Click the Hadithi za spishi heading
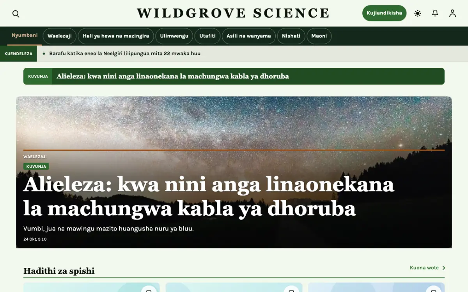 coord(59,271)
